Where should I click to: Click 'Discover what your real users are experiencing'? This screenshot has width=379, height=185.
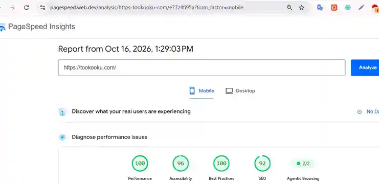(131, 111)
